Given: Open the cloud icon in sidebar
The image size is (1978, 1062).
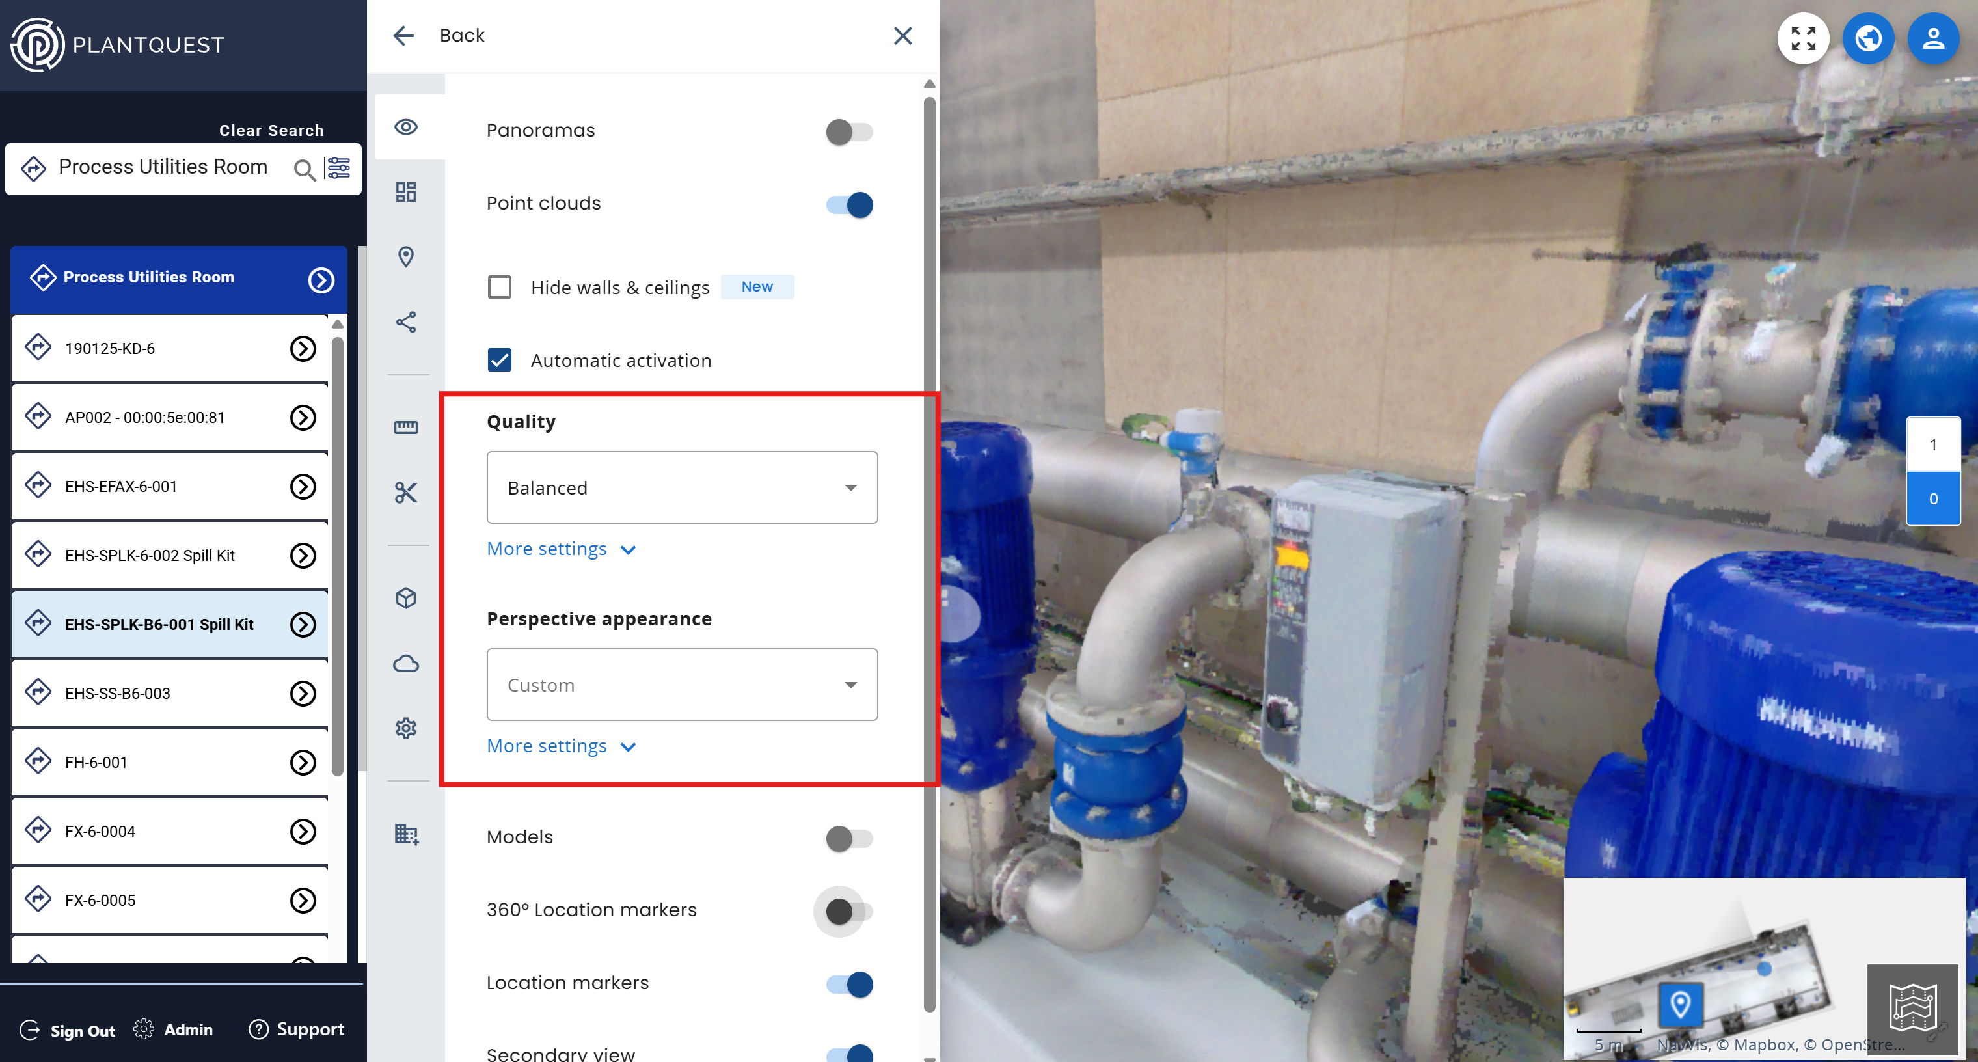Looking at the screenshot, I should tap(405, 662).
